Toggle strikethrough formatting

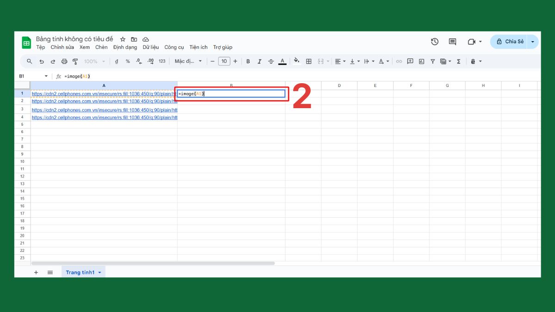271,61
